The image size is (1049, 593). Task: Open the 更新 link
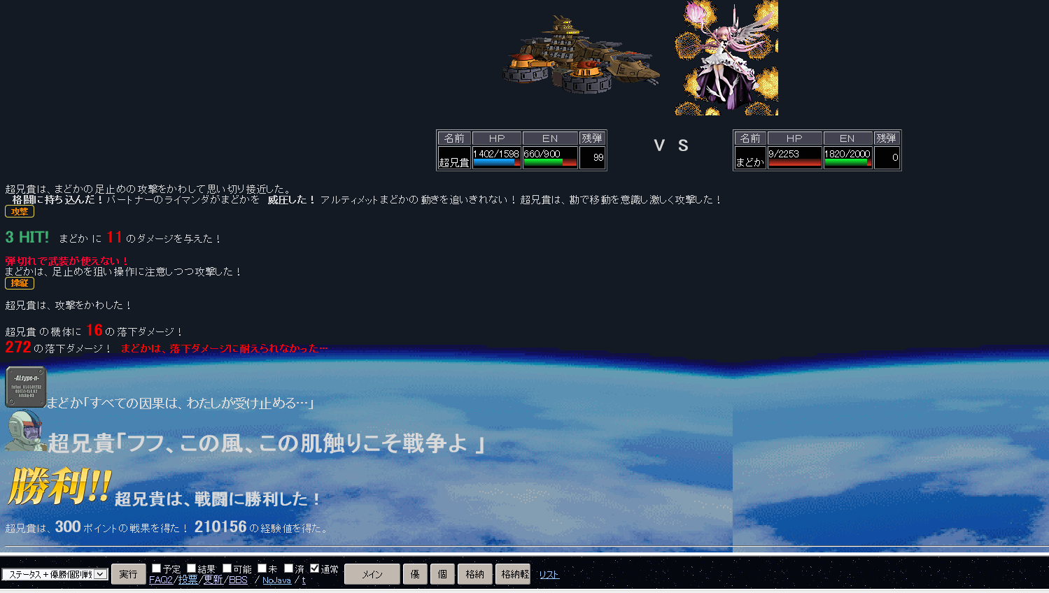(x=213, y=580)
